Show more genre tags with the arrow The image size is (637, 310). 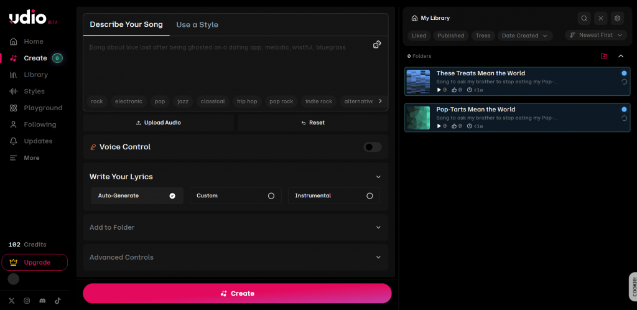pyautogui.click(x=380, y=101)
